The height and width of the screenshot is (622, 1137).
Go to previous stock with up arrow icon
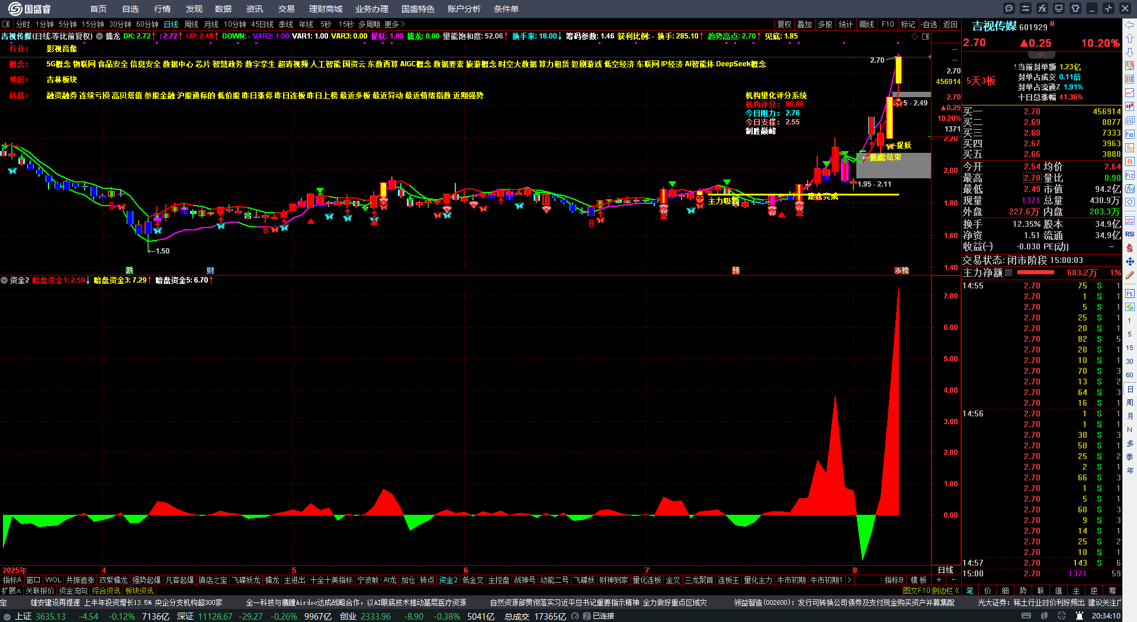click(1130, 38)
